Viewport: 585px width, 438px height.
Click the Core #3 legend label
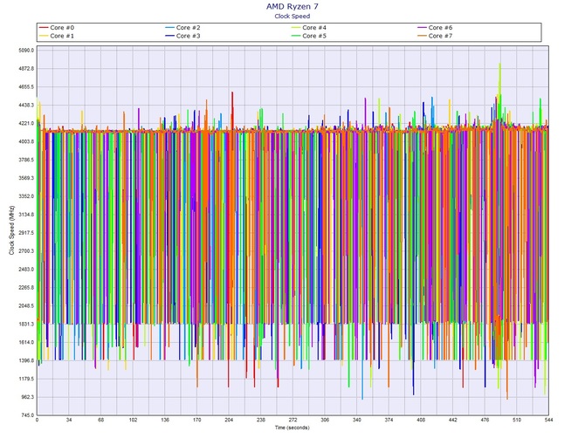pos(188,36)
